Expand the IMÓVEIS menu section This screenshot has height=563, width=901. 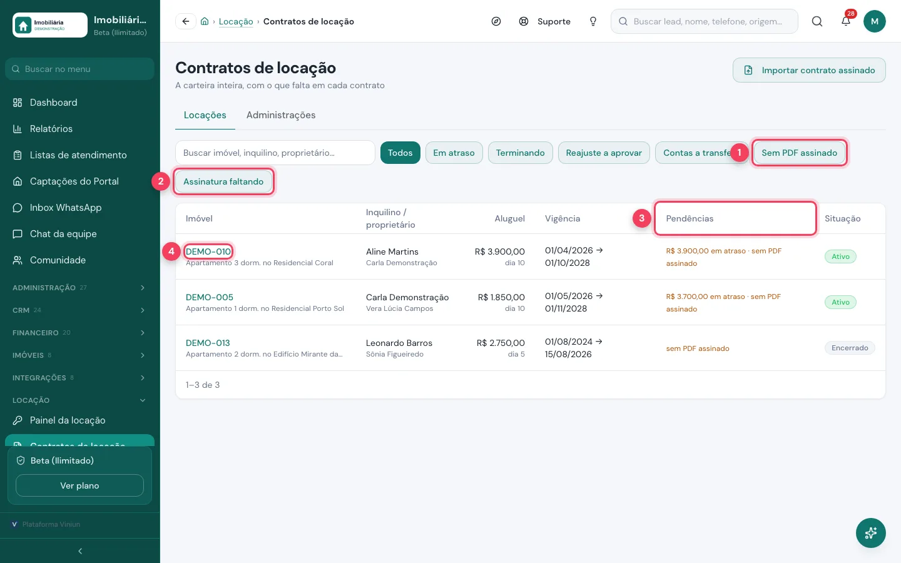79,355
